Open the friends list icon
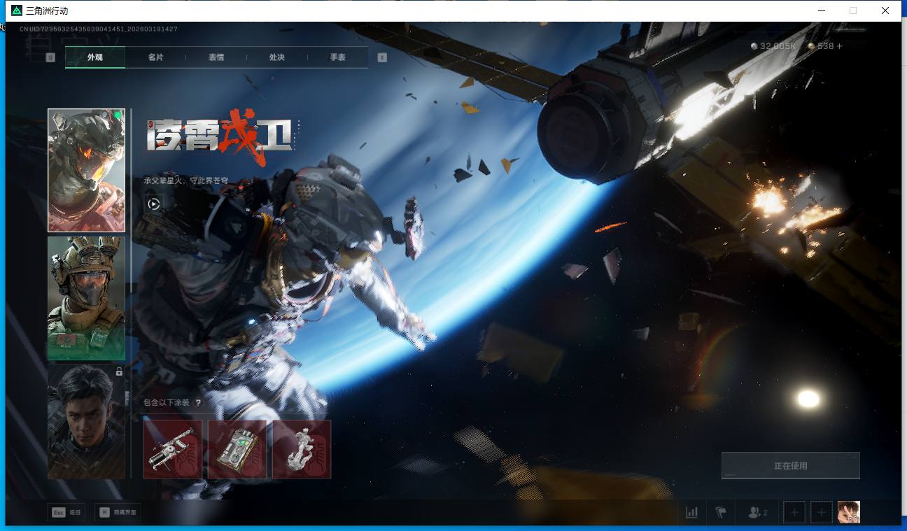The image size is (907, 531). tap(757, 513)
